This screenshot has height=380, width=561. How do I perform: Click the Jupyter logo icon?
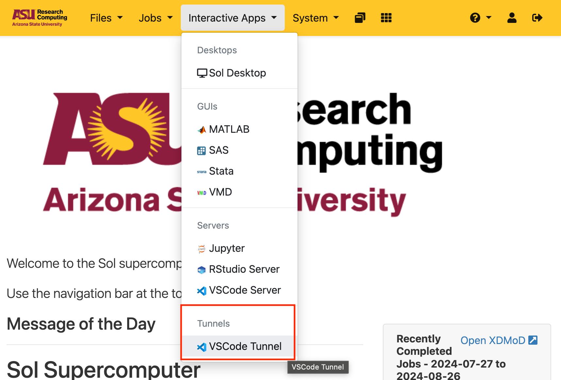click(202, 249)
